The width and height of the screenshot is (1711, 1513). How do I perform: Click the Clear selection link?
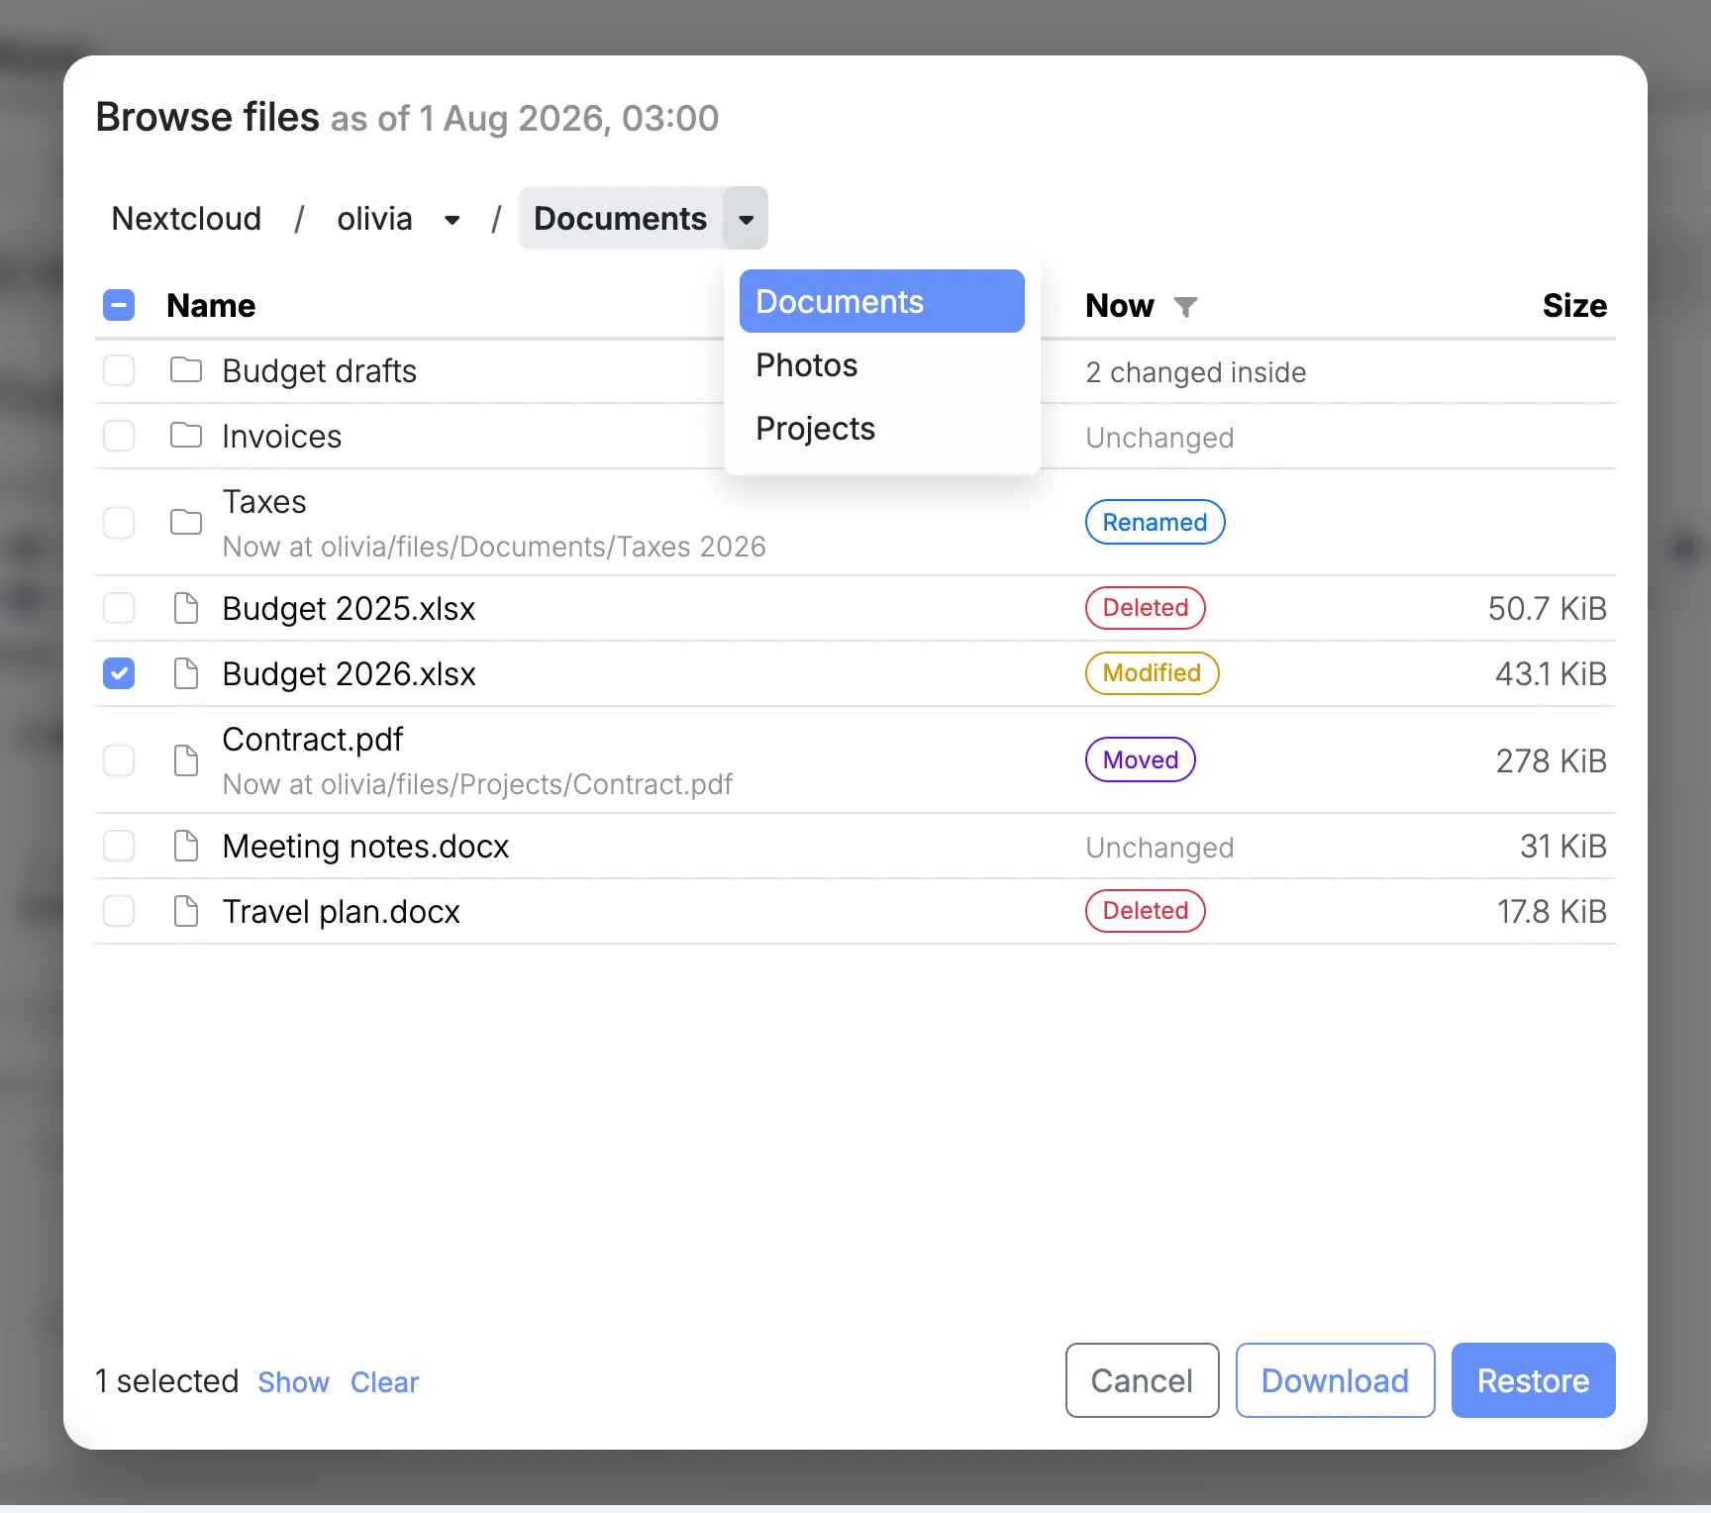384,1382
